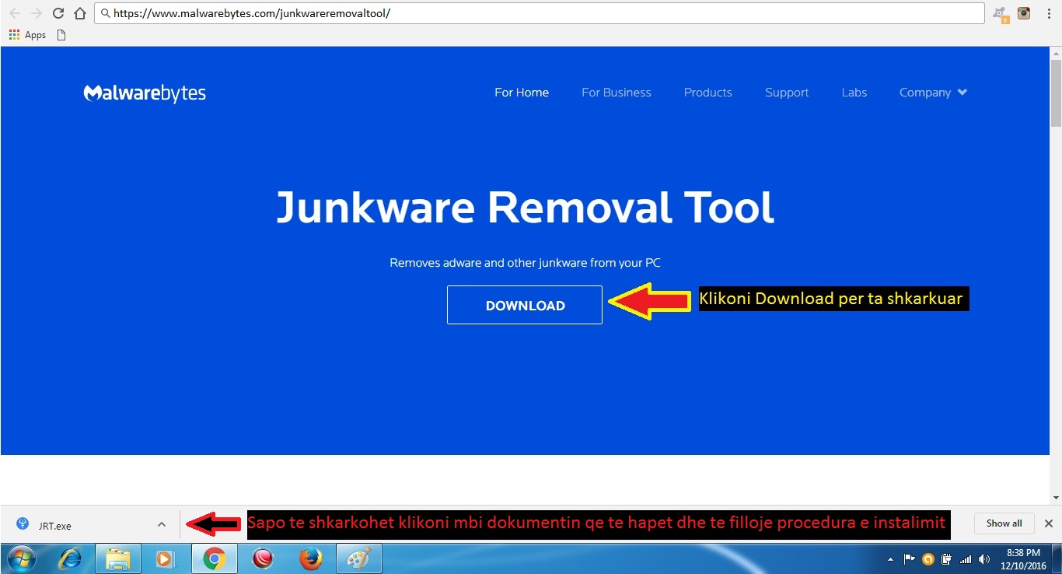The width and height of the screenshot is (1062, 574).
Task: Open the Products menu
Action: point(708,93)
